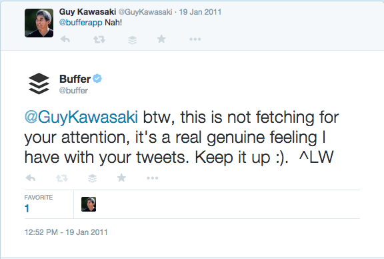Favorite the Buffer tweet with the star
The height and width of the screenshot is (259, 384).
(x=121, y=178)
